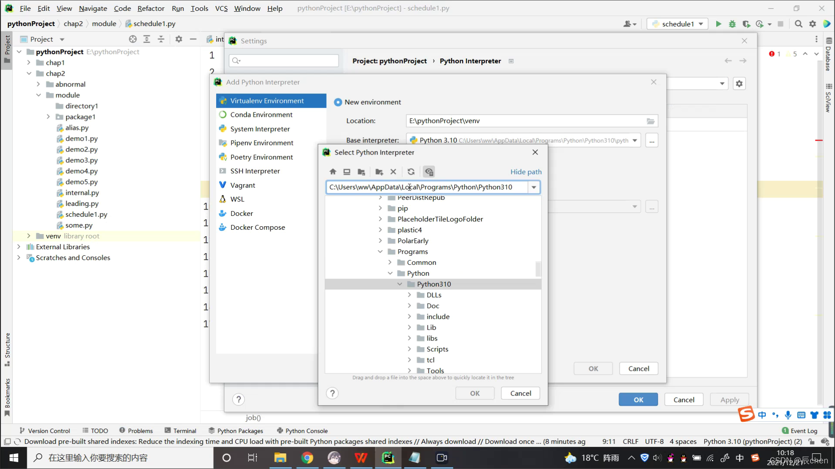Open PyCharm from the Windows taskbar

387,458
